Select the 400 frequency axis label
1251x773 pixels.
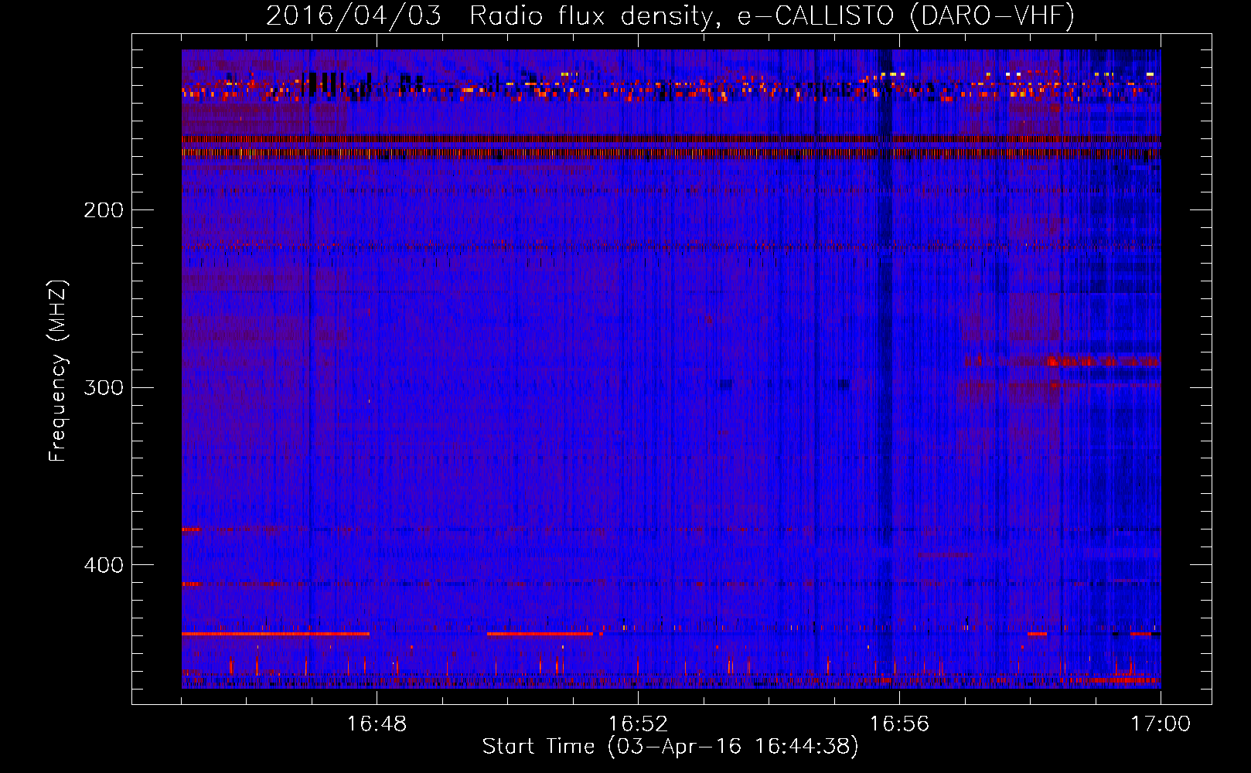(103, 565)
